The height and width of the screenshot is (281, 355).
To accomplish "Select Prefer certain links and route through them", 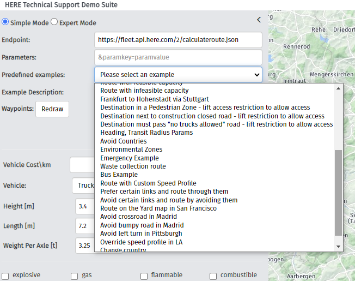I will (164, 192).
